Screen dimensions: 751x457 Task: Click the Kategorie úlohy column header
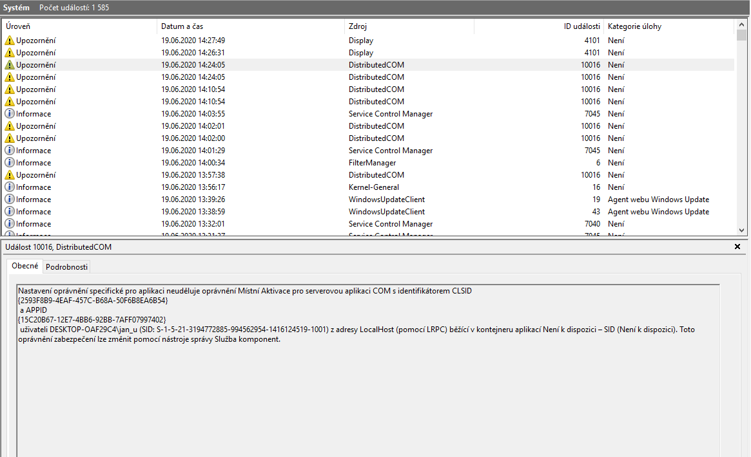pos(668,26)
